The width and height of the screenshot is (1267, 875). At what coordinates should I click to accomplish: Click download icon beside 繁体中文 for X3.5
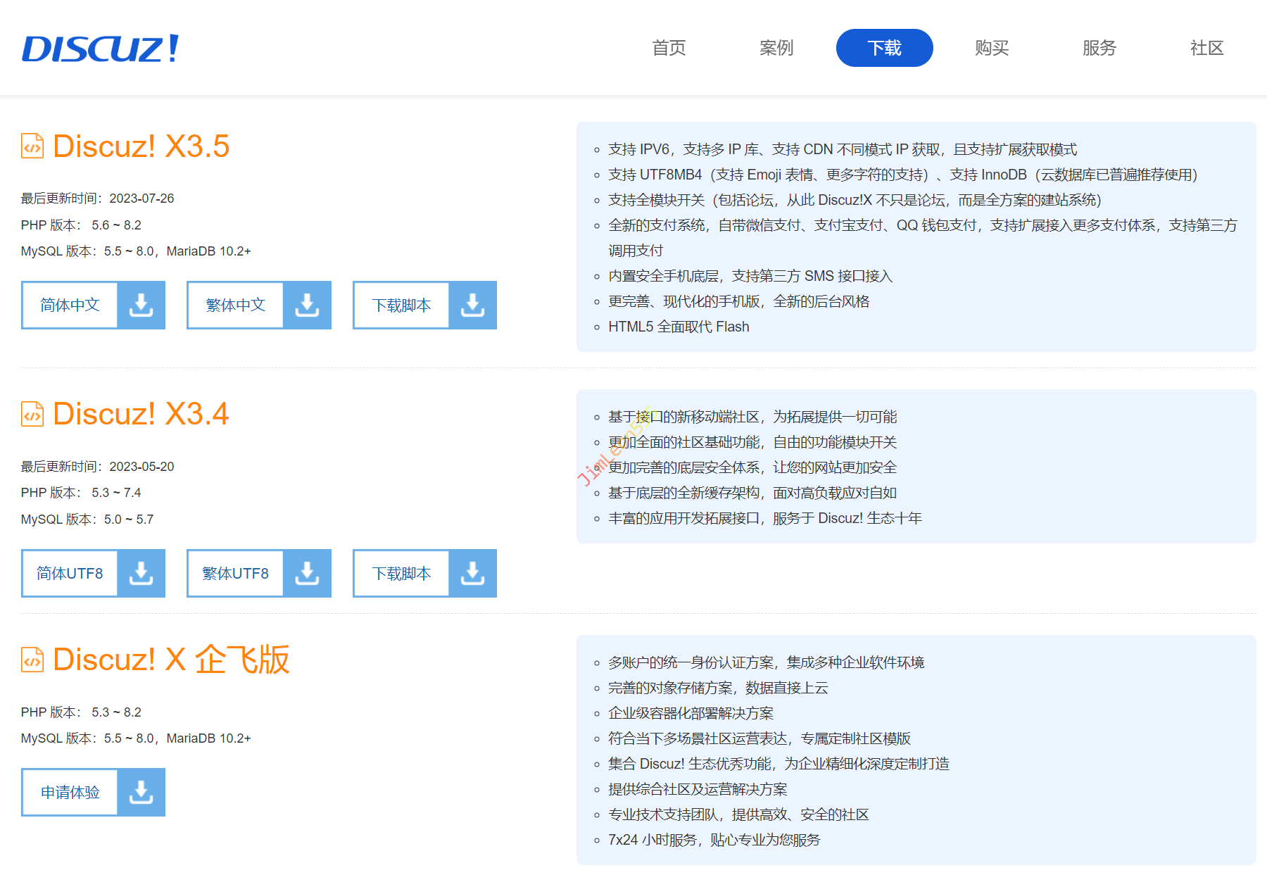pyautogui.click(x=307, y=305)
